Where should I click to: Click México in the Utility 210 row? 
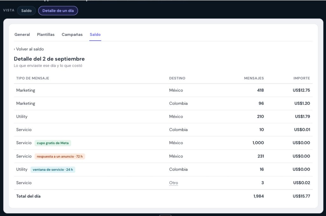(176, 116)
